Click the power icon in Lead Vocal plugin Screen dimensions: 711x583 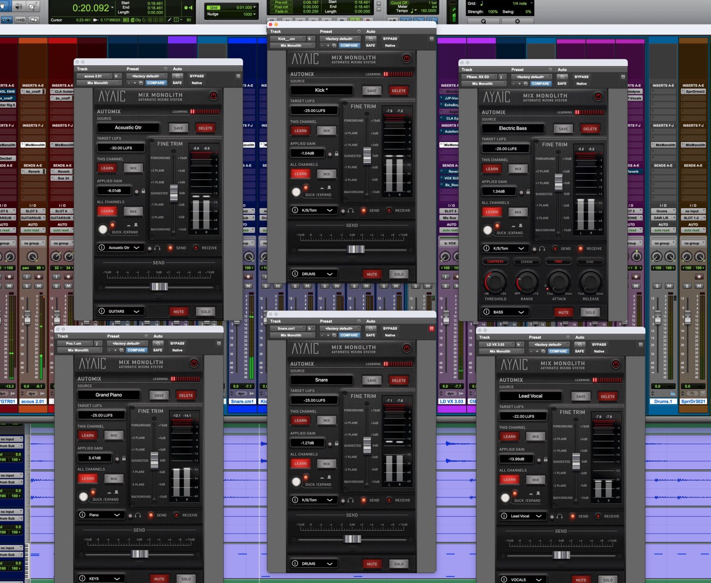pos(616,365)
